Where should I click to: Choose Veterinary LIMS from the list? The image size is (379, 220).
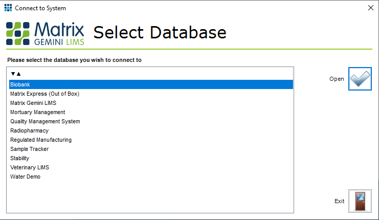(30, 167)
